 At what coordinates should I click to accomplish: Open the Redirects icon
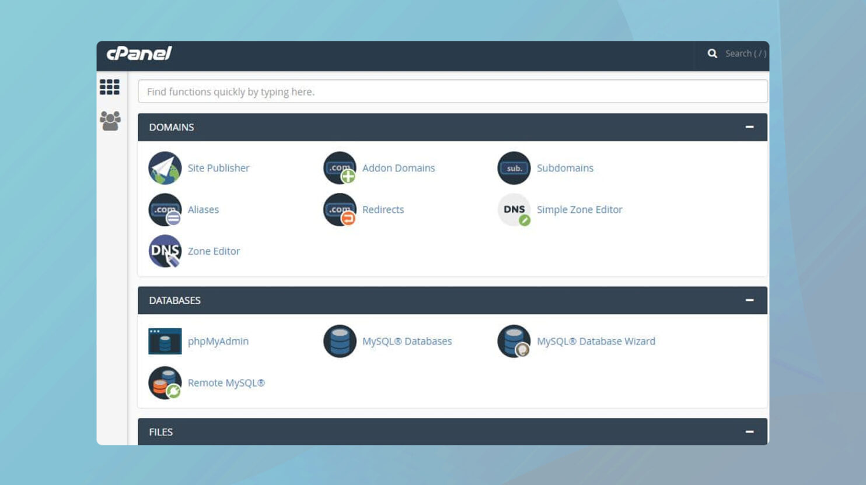tap(340, 209)
